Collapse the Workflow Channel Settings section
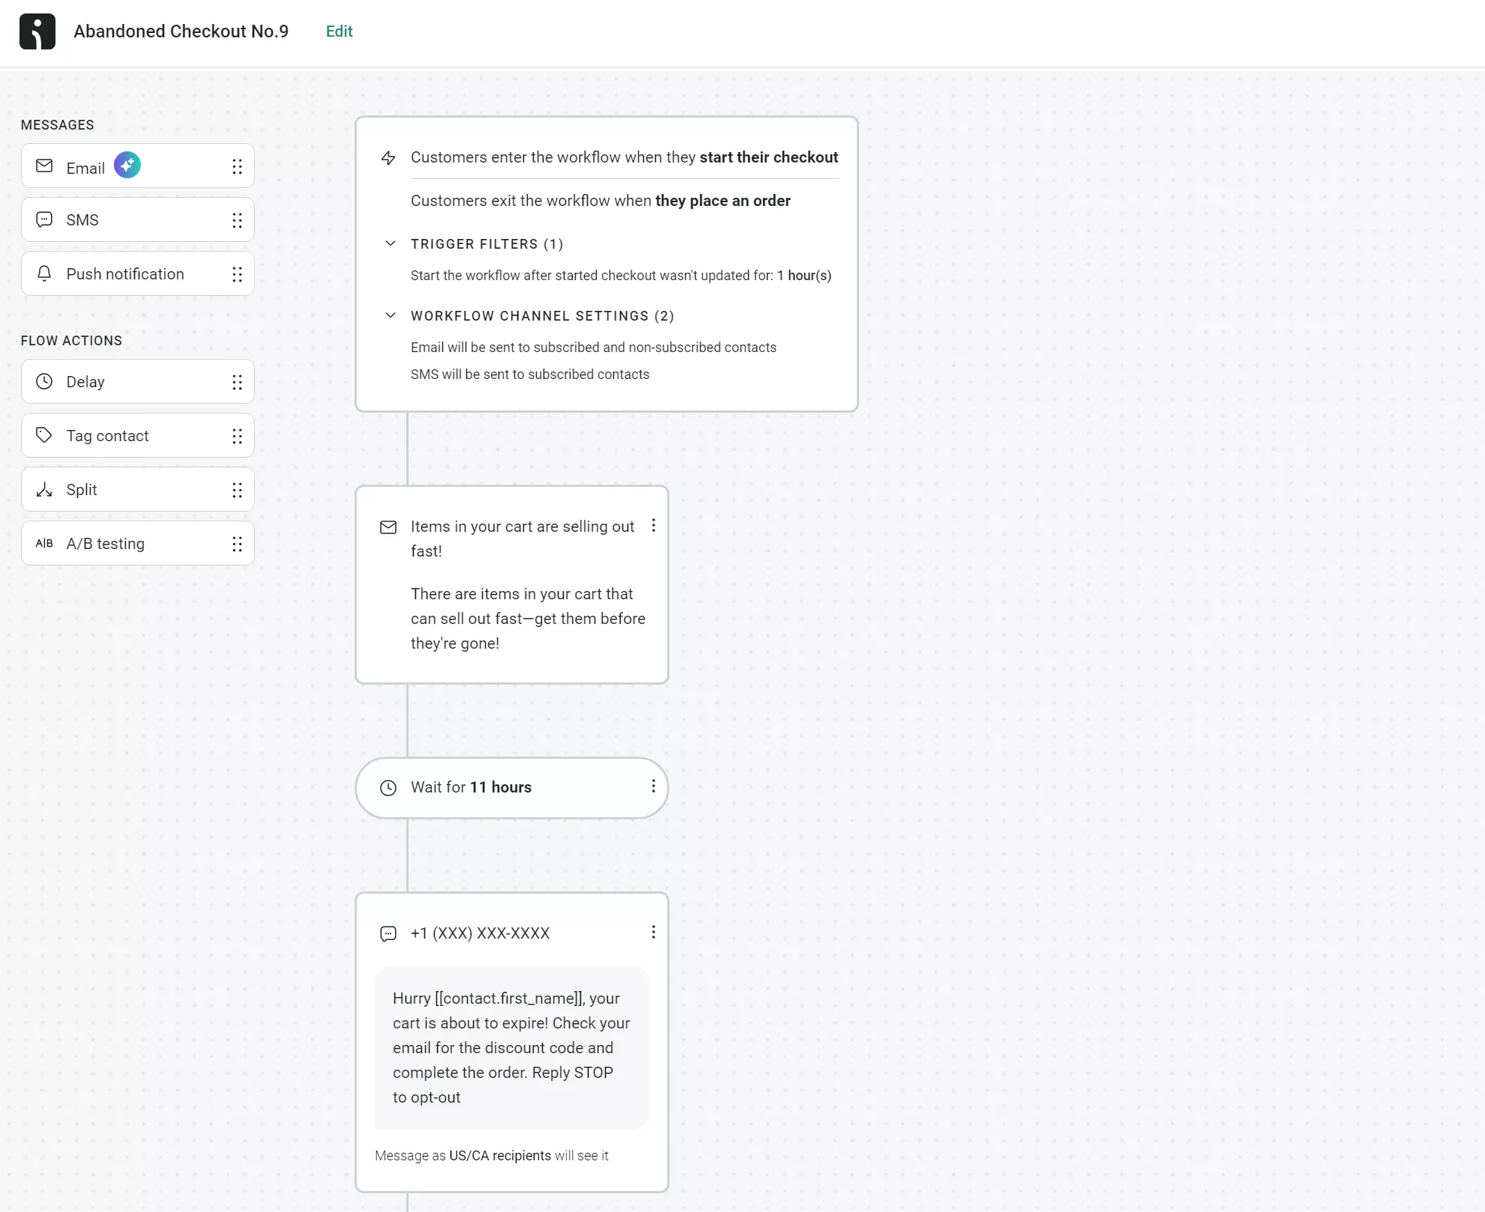Viewport: 1485px width, 1212px height. [x=390, y=315]
